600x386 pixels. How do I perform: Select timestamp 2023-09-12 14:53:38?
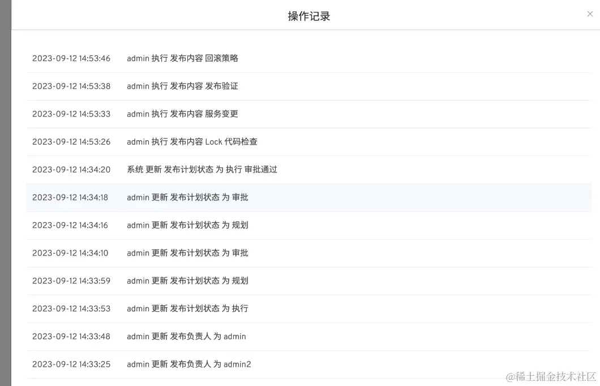[71, 86]
